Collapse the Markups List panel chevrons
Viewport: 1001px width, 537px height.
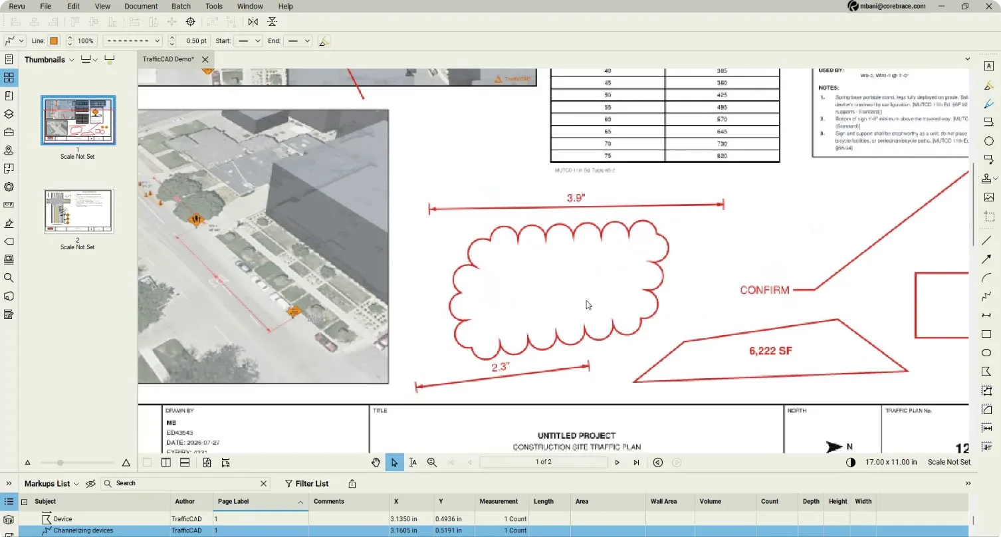pos(9,484)
